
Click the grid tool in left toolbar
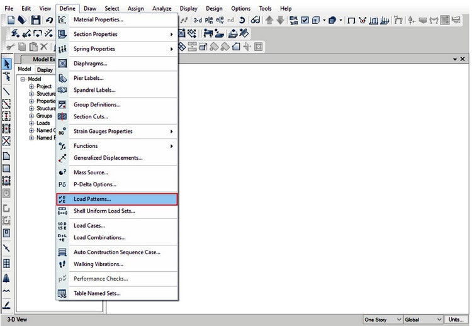tap(6, 264)
